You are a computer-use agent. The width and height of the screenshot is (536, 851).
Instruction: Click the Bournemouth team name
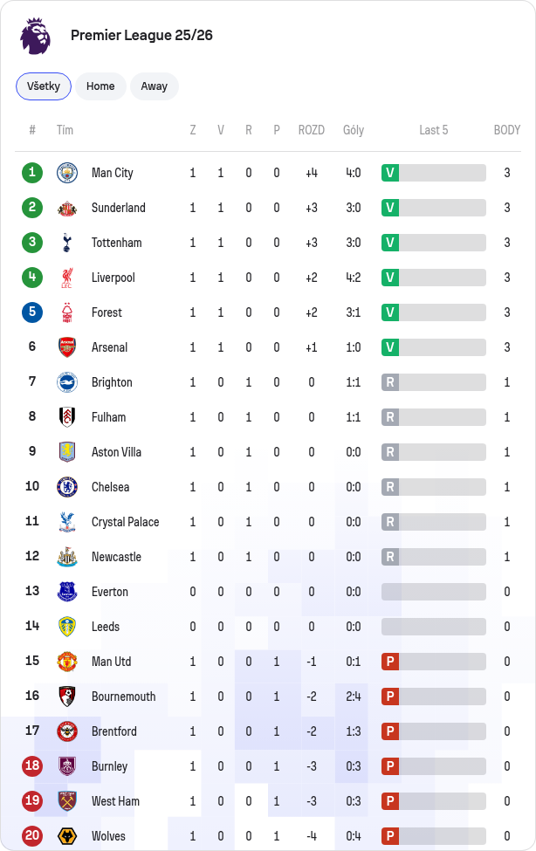pyautogui.click(x=123, y=697)
